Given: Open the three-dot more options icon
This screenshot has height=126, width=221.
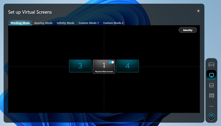Looking at the screenshot, I should (211, 106).
